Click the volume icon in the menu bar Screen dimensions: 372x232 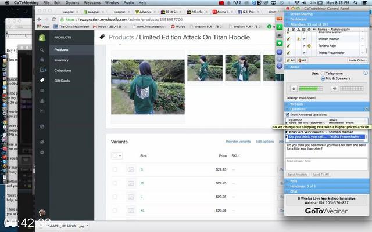pyautogui.click(x=305, y=2)
